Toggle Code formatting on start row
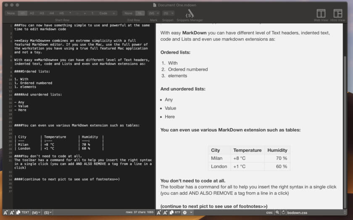353x220 pixels. coord(103,13)
